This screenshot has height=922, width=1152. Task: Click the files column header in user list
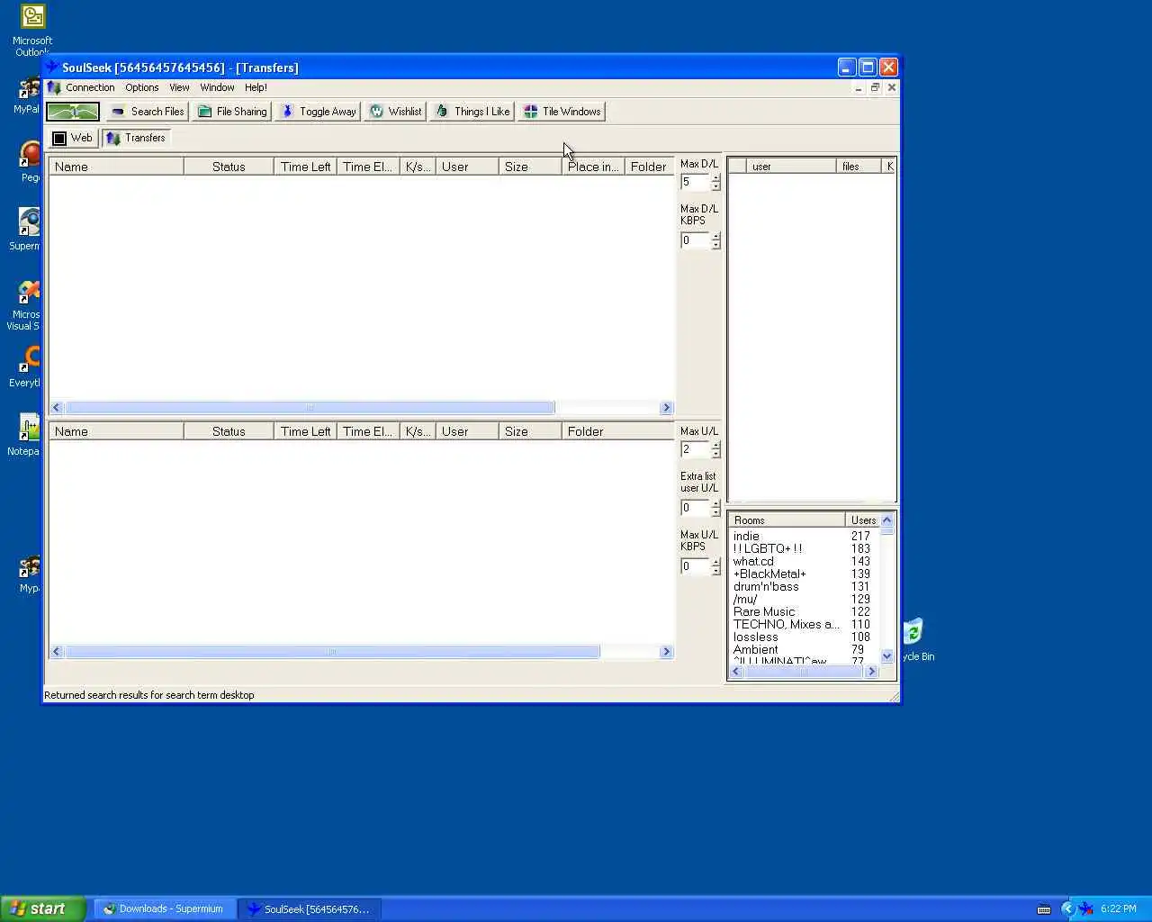859,167
